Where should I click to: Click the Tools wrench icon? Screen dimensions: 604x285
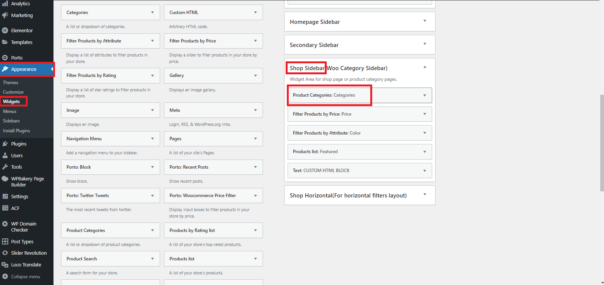click(x=5, y=167)
